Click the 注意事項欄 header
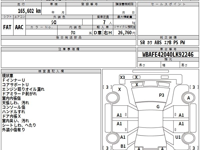The height and width of the screenshot is (150, 200). tap(68, 49)
